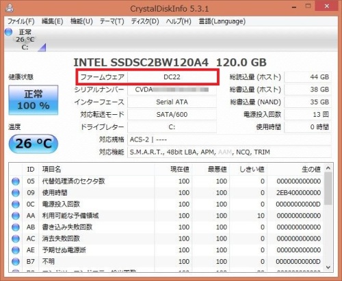Viewport: 342px width, 281px height.
Task: Click the threshold value 10 in row AA
Action: (261, 215)
